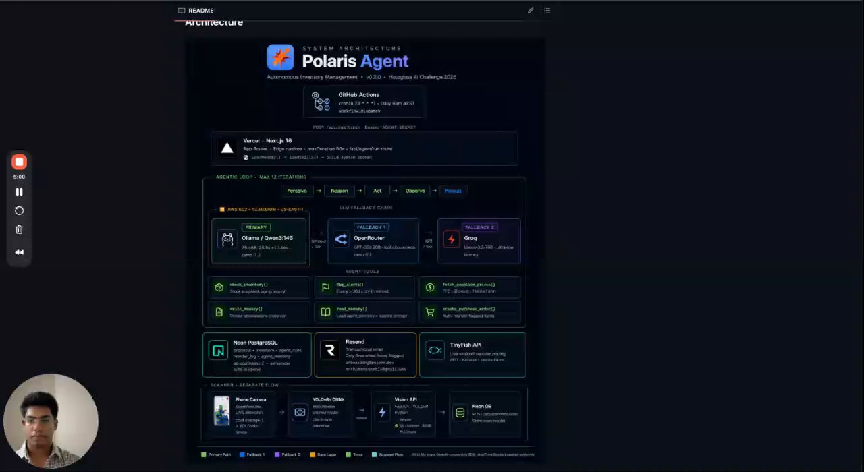864x472 pixels.
Task: Click the OpenRouter arrows icon
Action: coord(341,239)
